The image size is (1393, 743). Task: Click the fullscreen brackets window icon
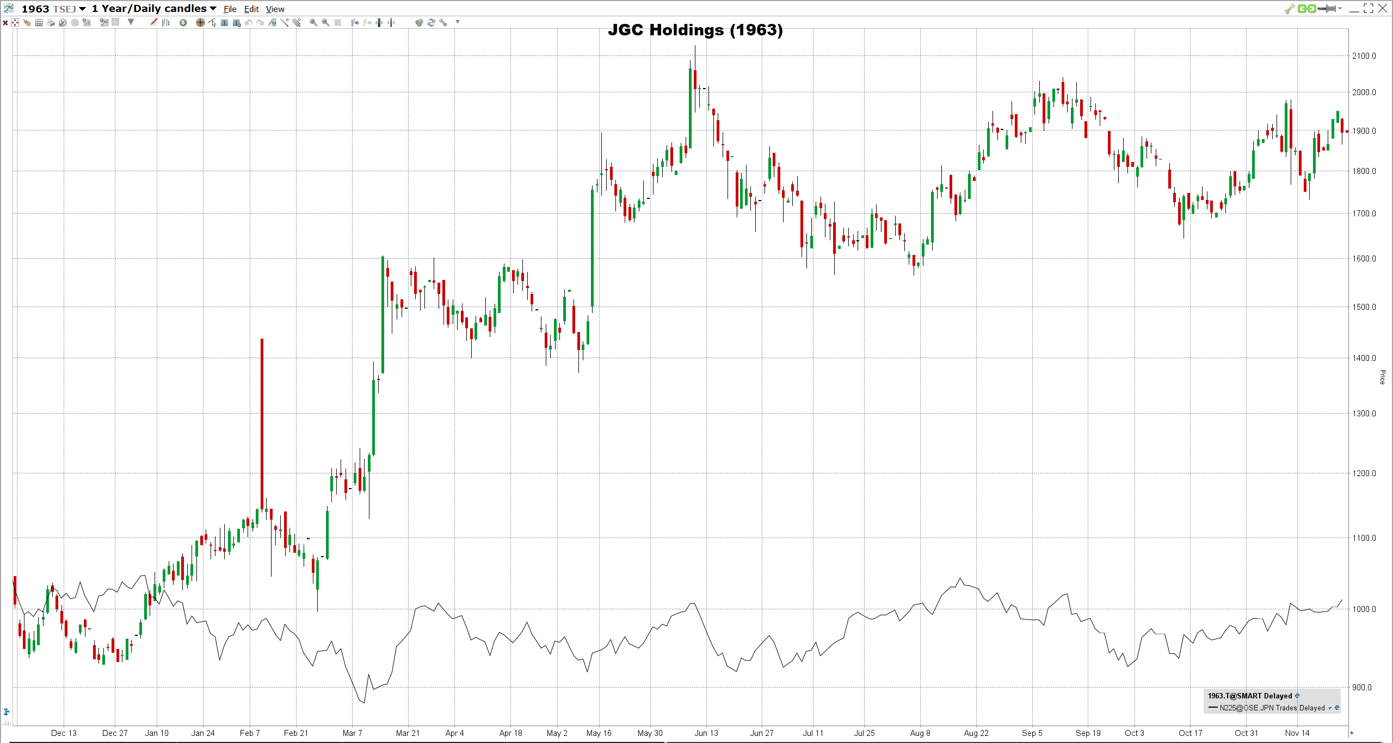click(1369, 8)
